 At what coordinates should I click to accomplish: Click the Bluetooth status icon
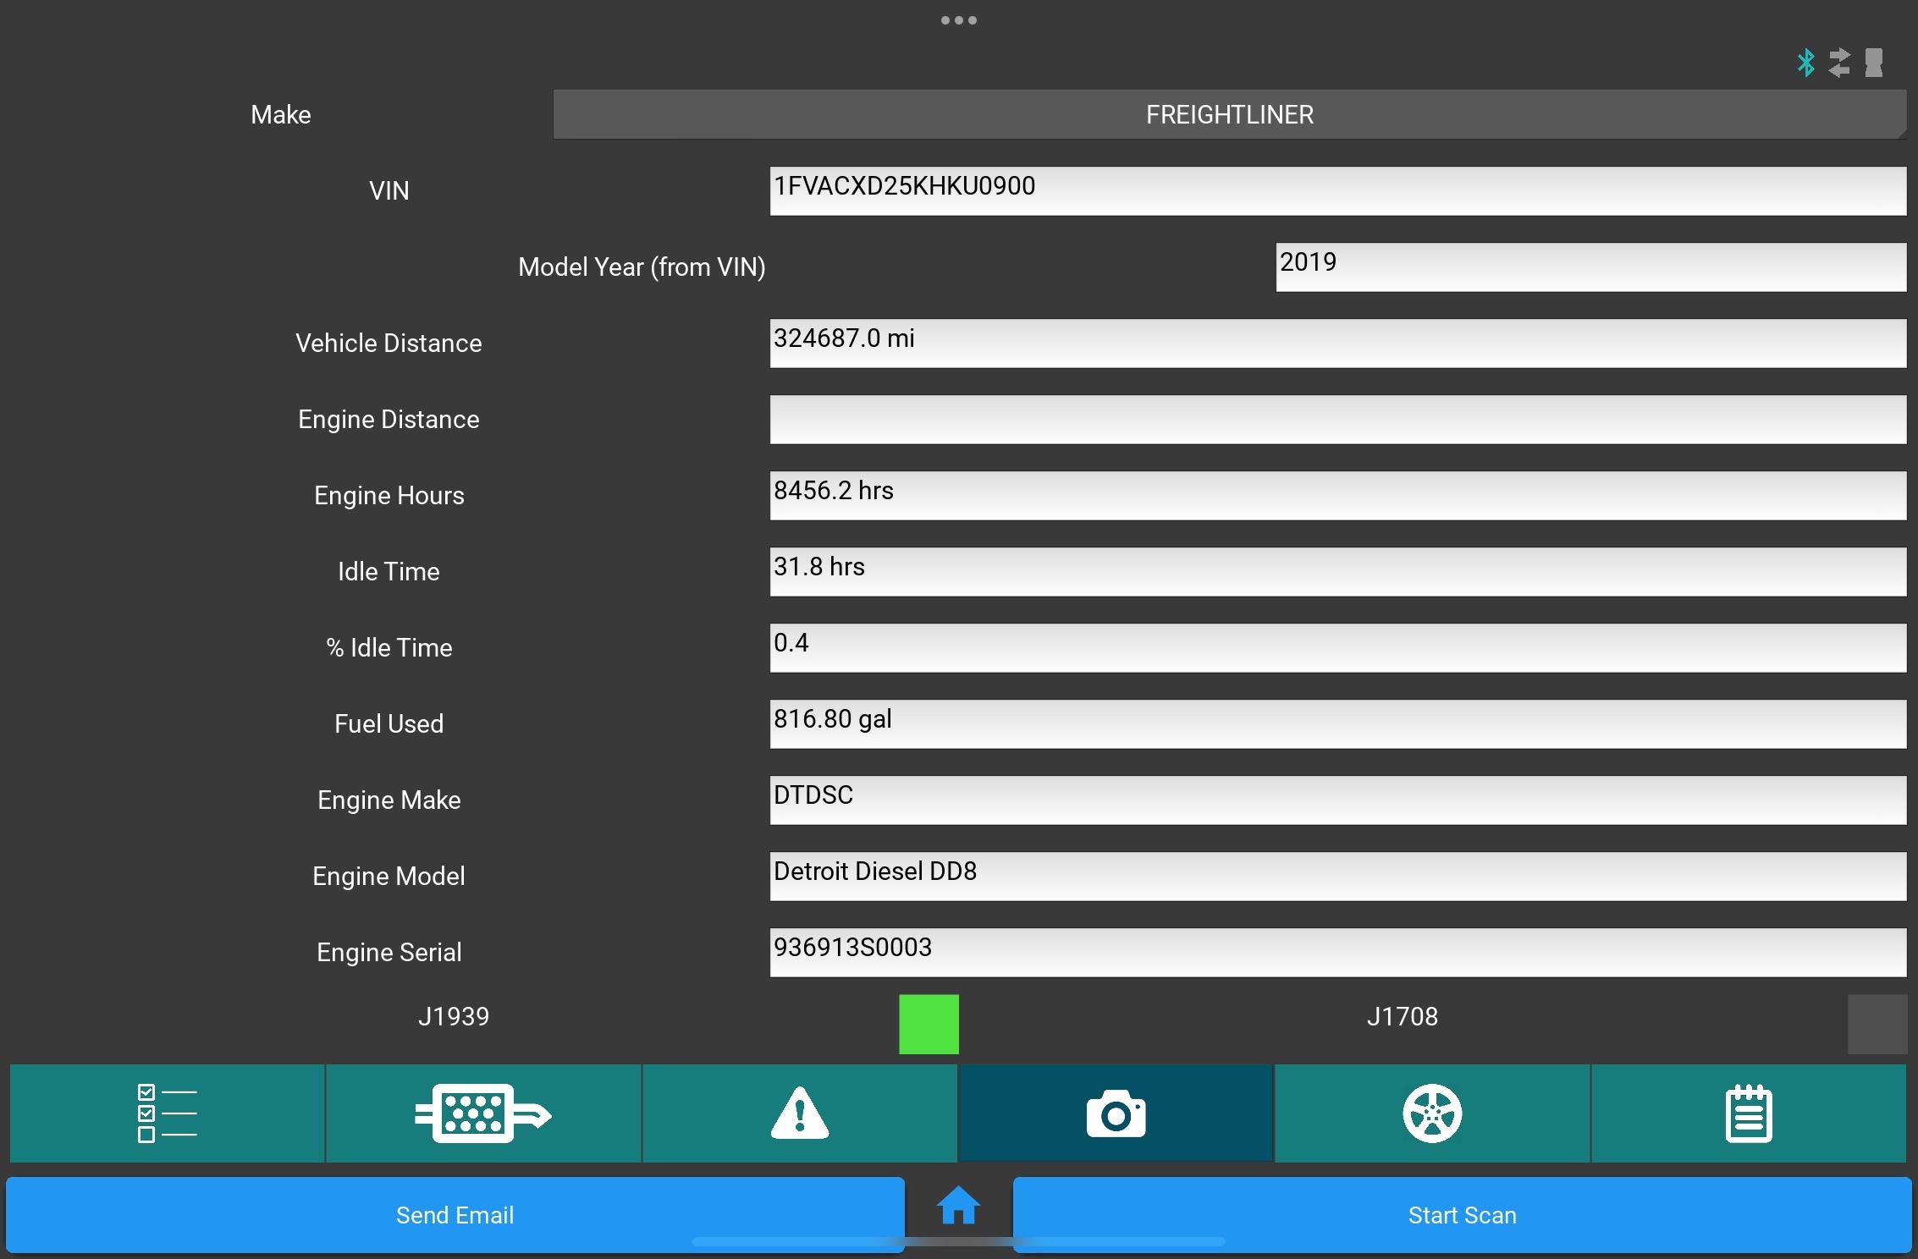pyautogui.click(x=1807, y=59)
